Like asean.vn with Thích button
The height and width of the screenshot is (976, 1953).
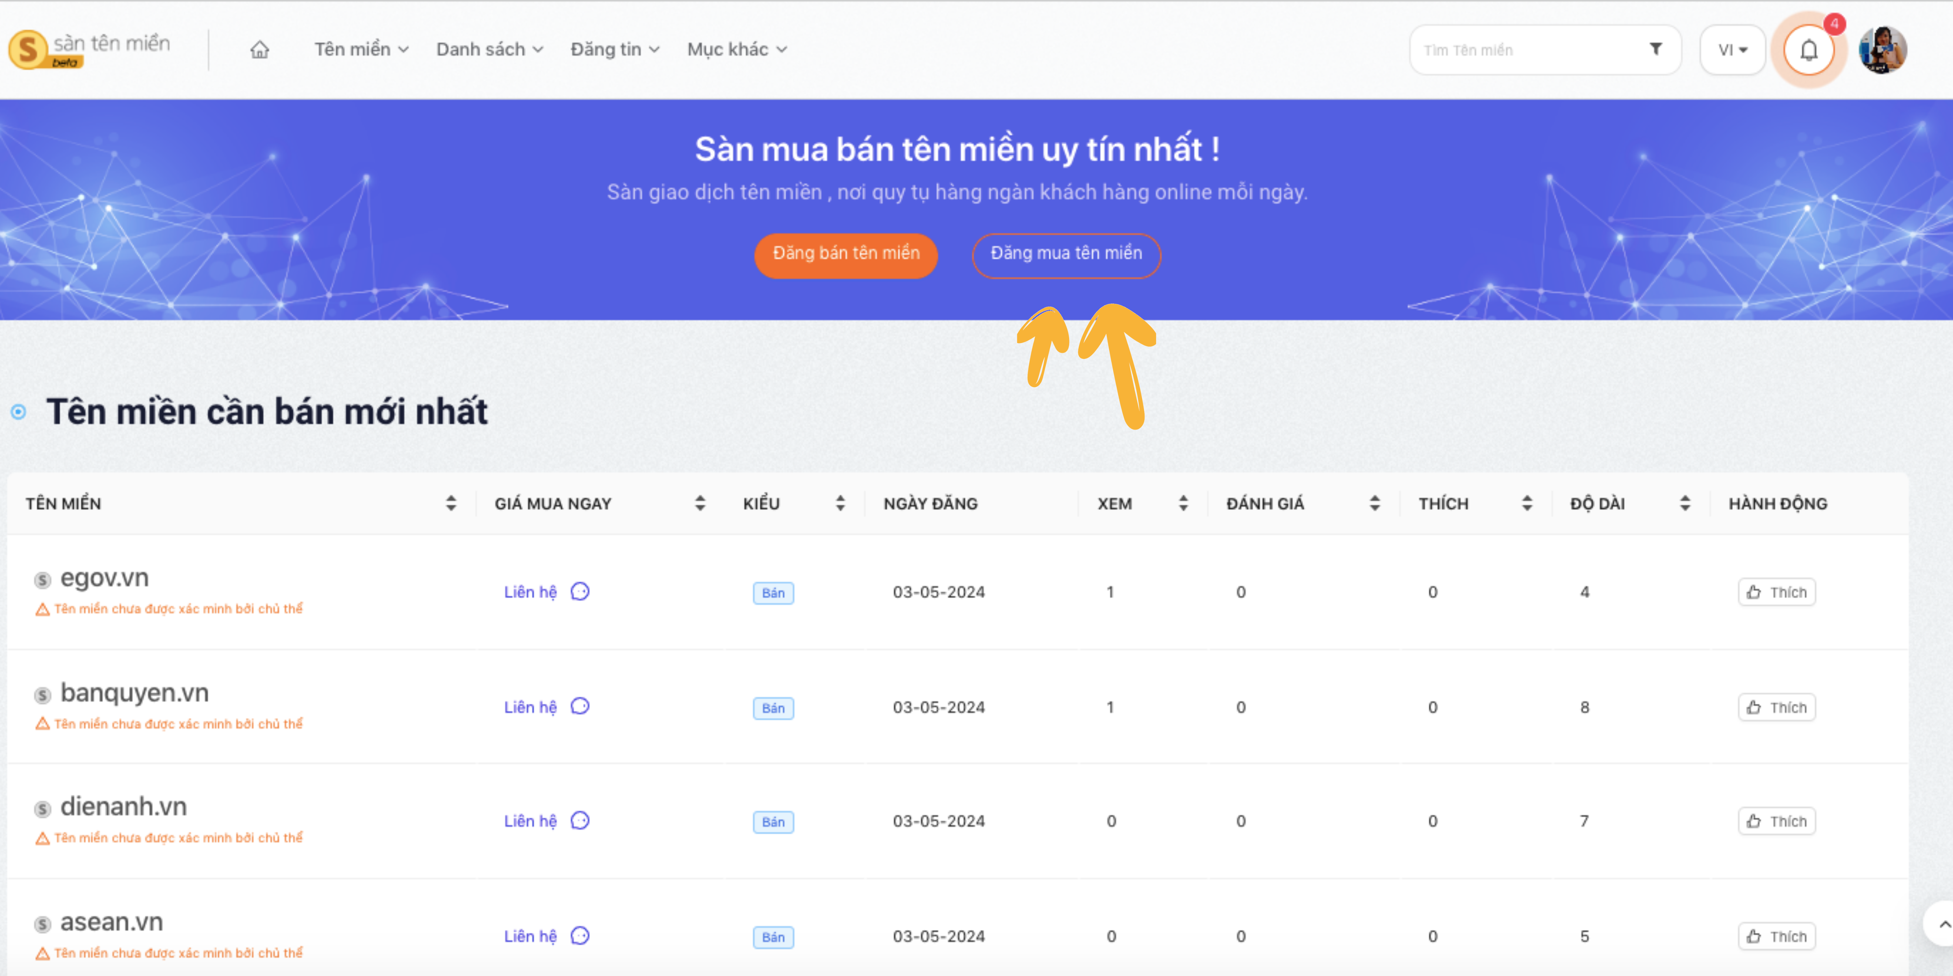[x=1776, y=936]
